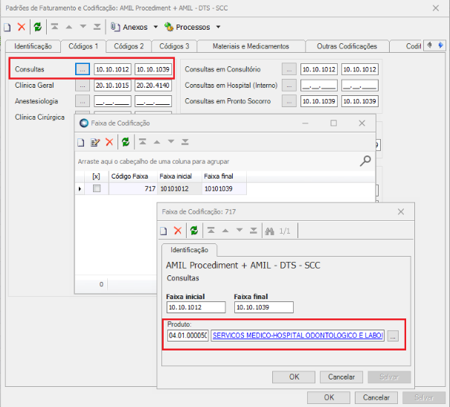Click Consultas em Hospital first empty field
This screenshot has width=450, height=407.
(319, 86)
